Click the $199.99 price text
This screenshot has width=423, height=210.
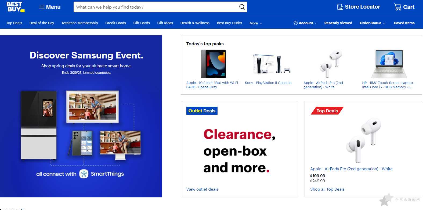point(318,176)
